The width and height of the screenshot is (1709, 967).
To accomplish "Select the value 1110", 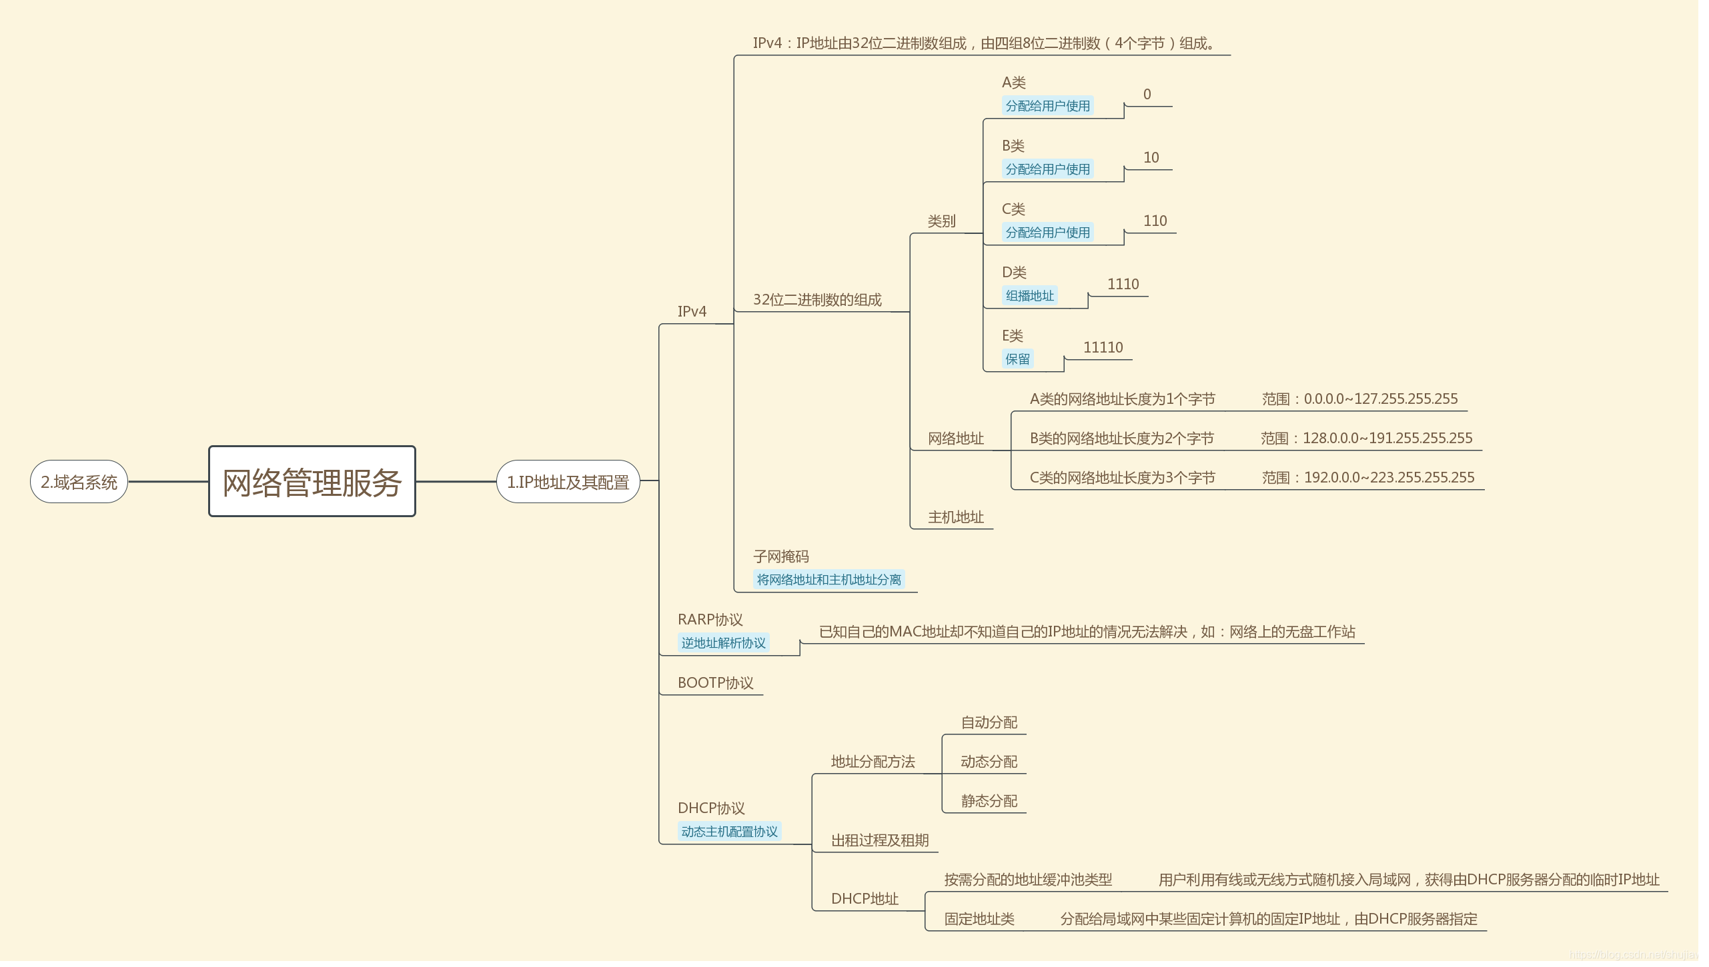I will [x=1123, y=285].
